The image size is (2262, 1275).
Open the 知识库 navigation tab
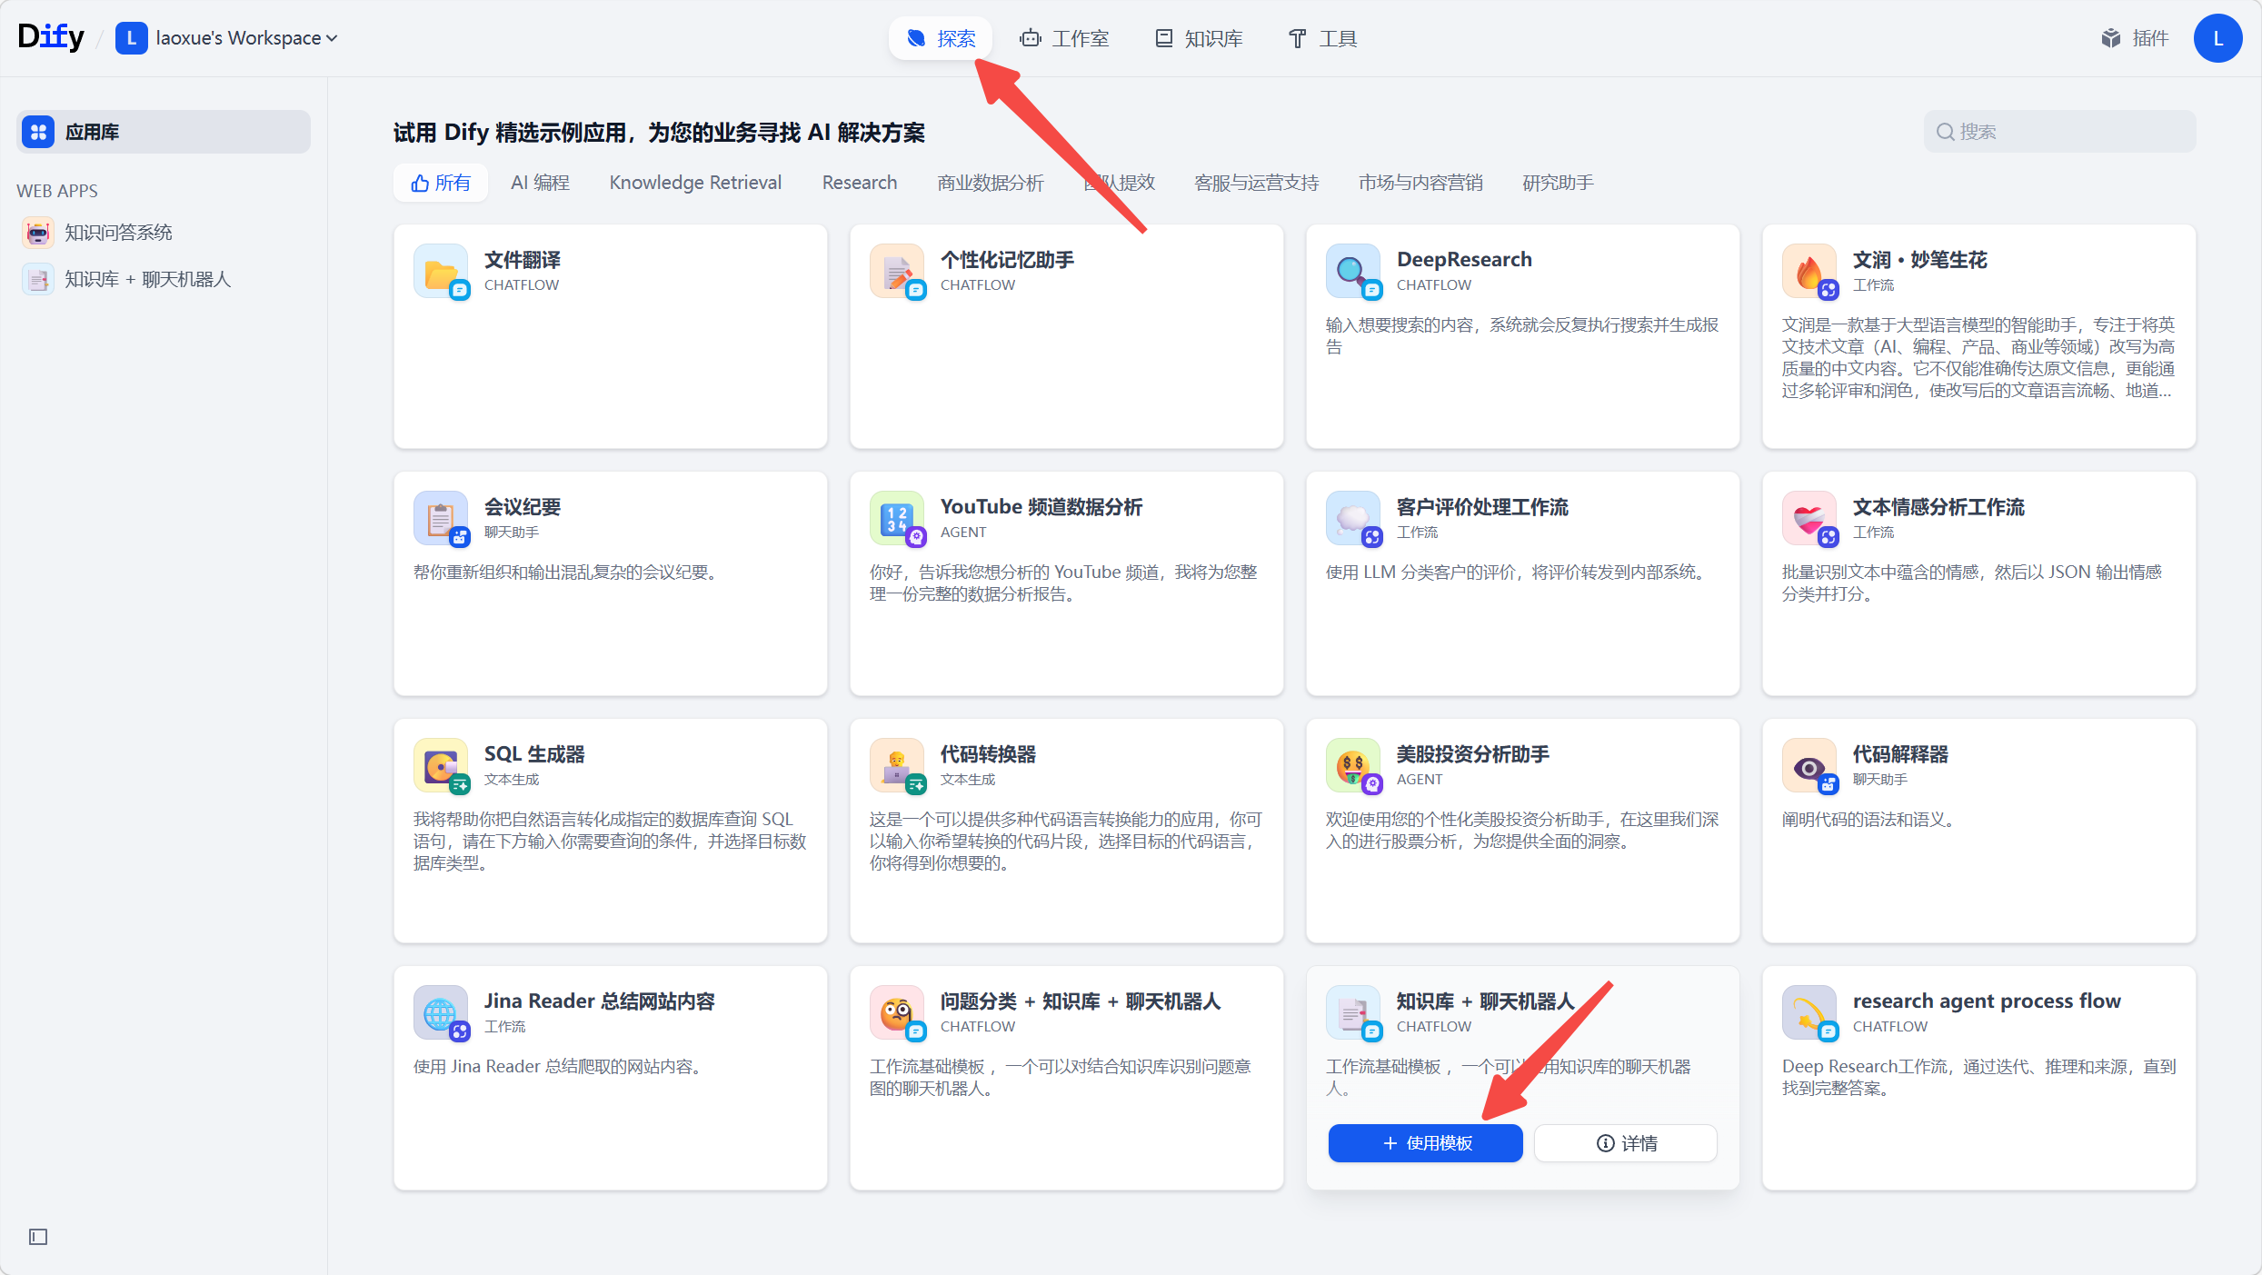[x=1199, y=38]
